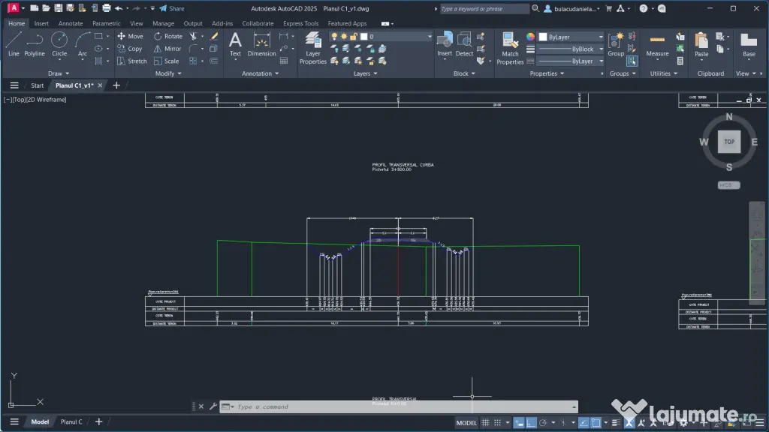
Task: Click the Insert block icon
Action: click(x=445, y=44)
